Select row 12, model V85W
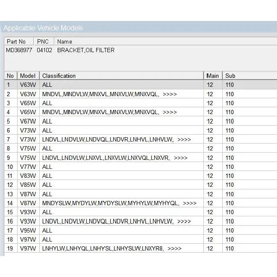Screen dimensions: 277x277 pyautogui.click(x=141, y=185)
